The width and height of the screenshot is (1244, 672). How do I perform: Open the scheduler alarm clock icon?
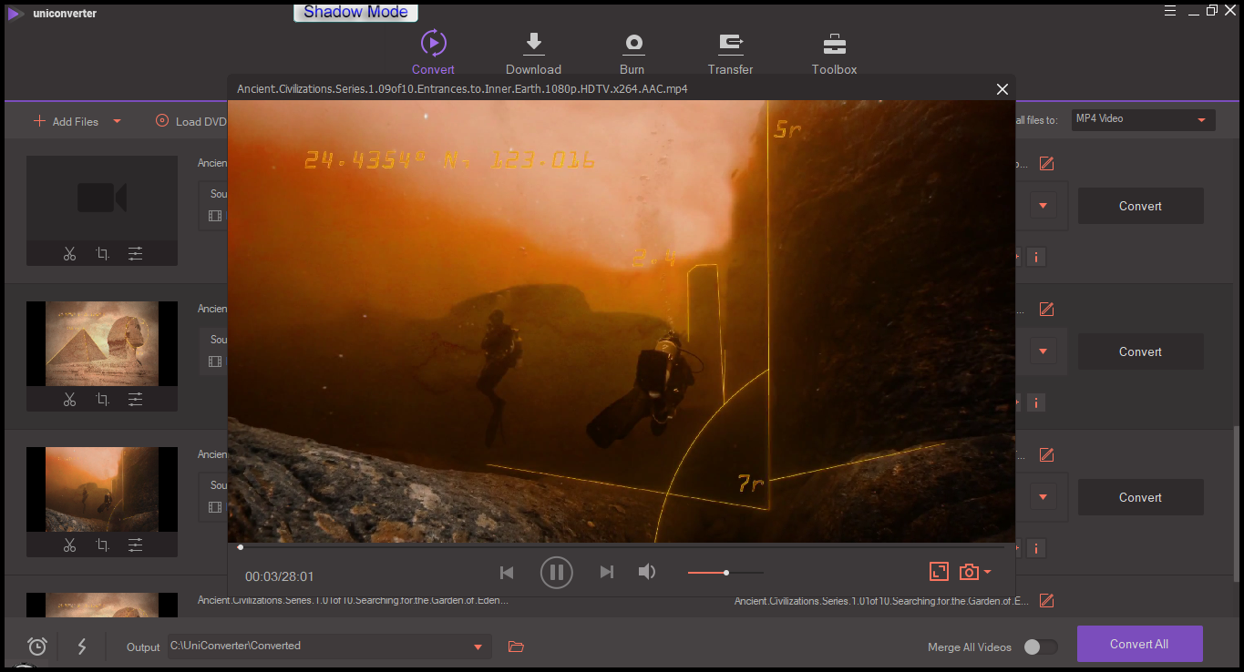coord(37,647)
